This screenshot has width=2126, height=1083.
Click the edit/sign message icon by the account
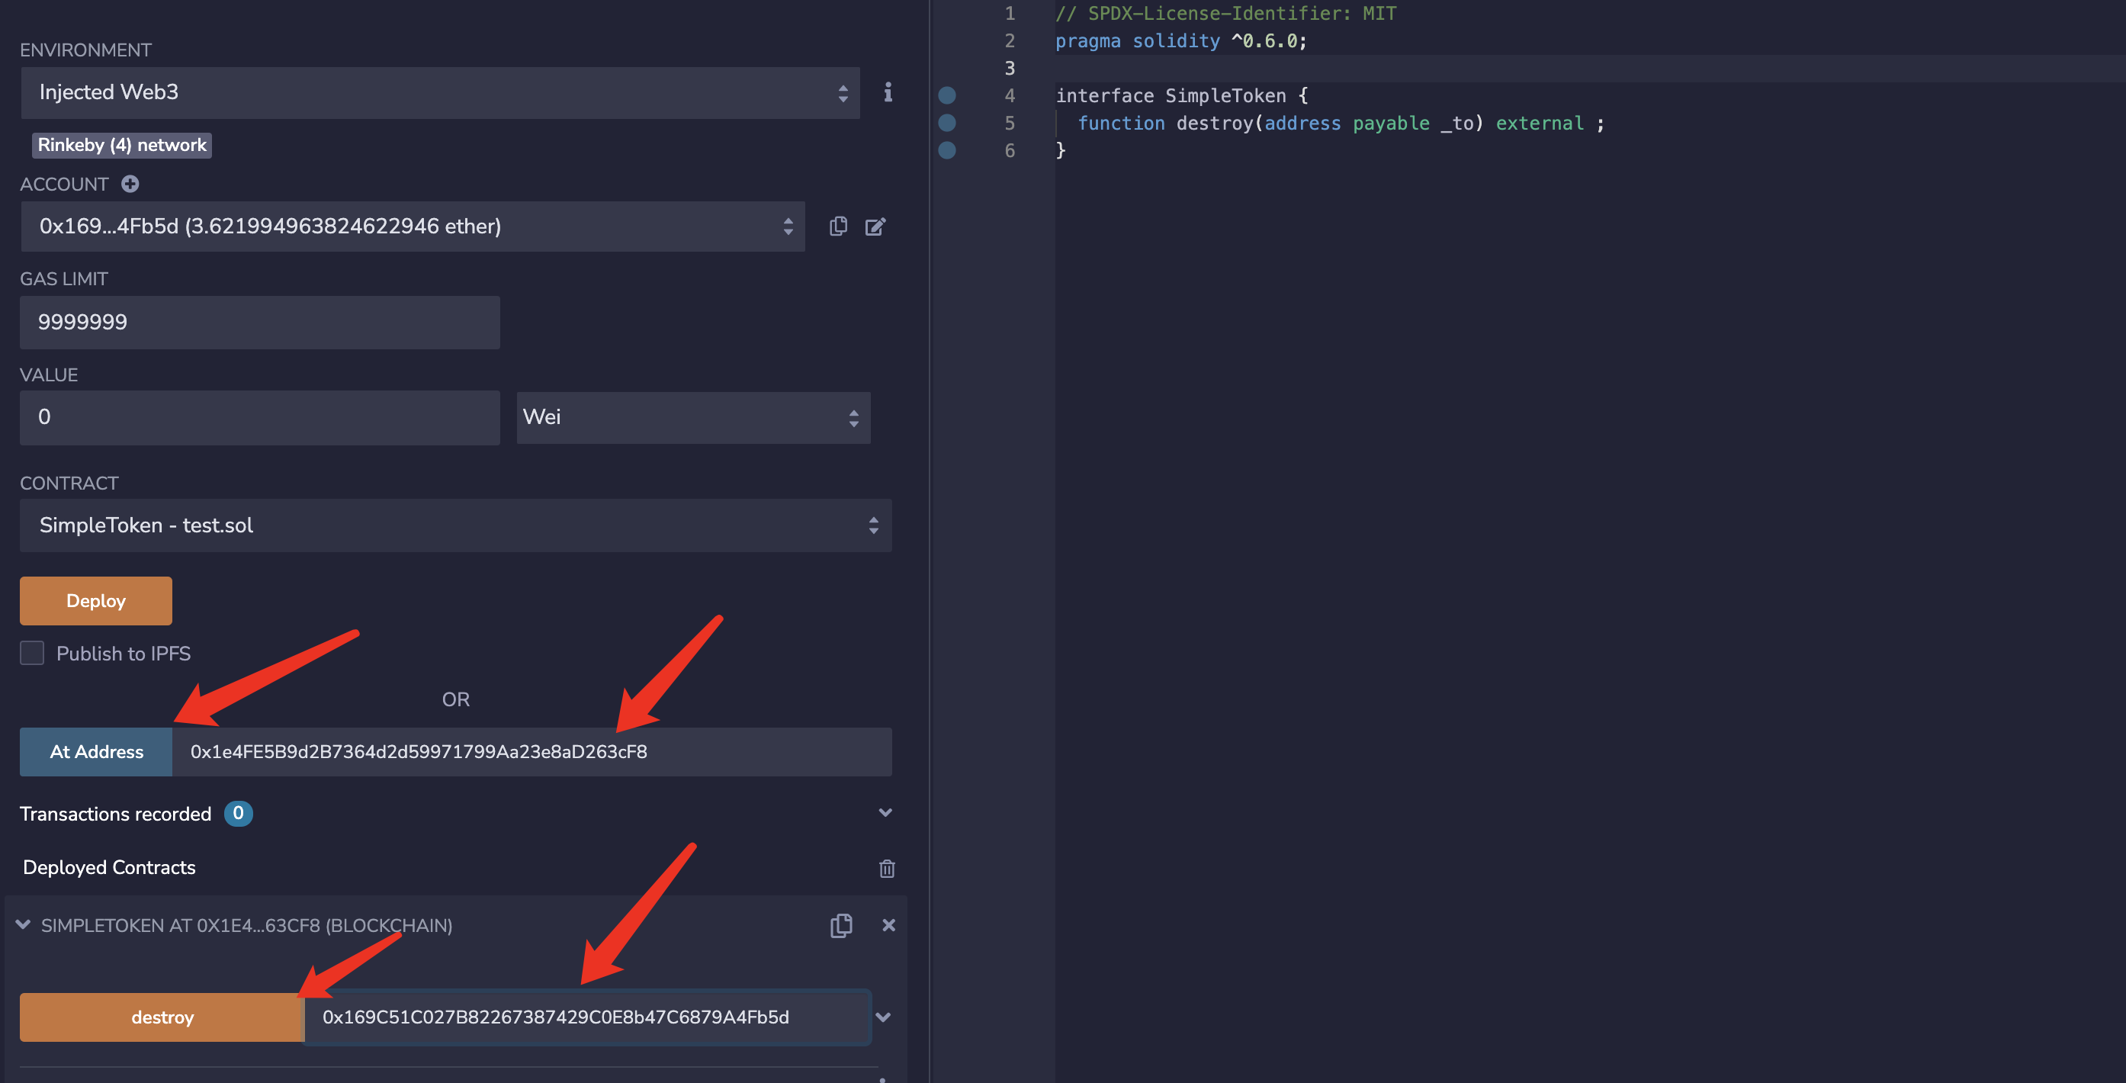[x=875, y=227]
